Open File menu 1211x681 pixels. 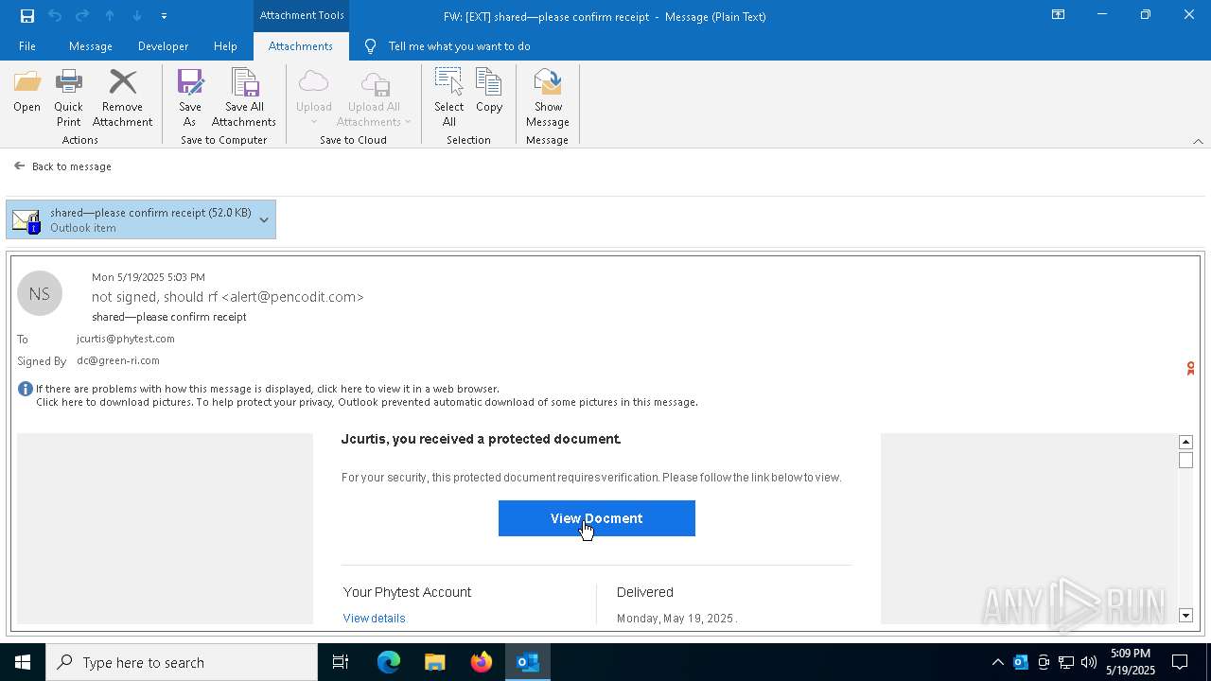pyautogui.click(x=27, y=45)
